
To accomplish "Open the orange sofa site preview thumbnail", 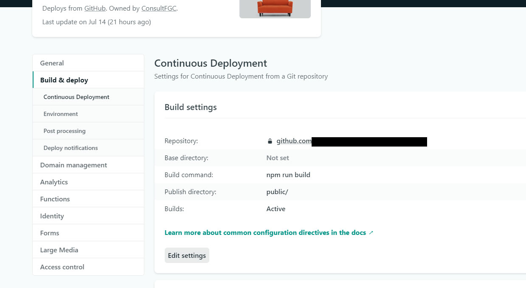I will [x=275, y=8].
